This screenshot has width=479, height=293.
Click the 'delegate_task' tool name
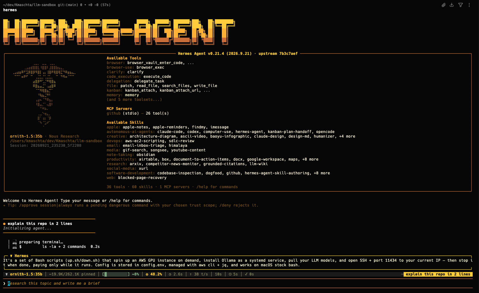tap(149, 81)
